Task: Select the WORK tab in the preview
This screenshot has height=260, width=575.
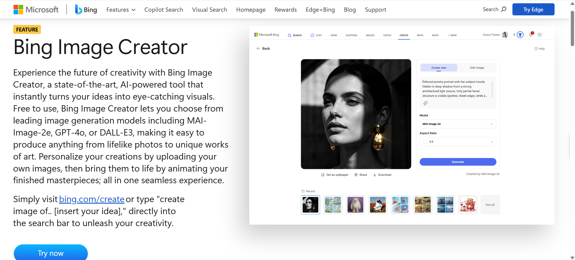Action: (334, 35)
